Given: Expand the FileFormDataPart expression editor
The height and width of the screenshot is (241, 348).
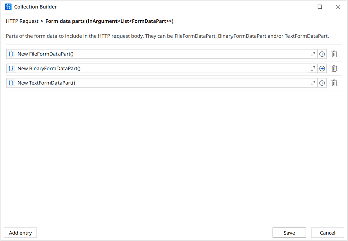Looking at the screenshot, I should [313, 54].
